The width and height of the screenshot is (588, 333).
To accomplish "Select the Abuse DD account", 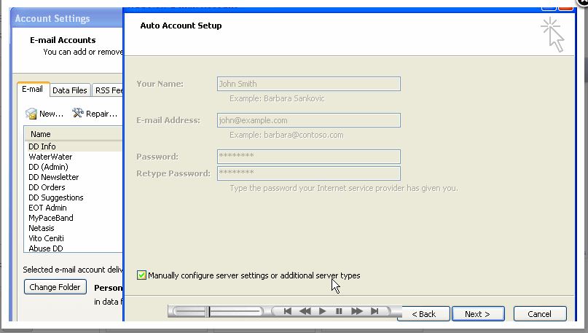I will pos(74,248).
